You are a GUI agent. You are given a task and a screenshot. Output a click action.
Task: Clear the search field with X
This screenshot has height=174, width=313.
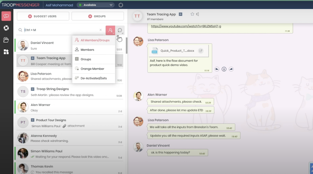100,30
